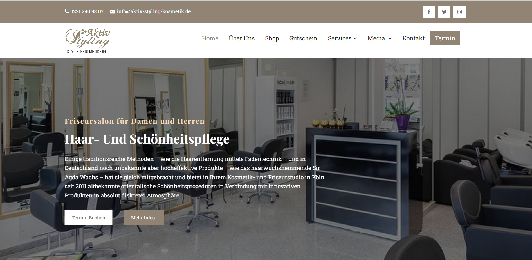This screenshot has height=260, width=532.
Task: Go to the Home menu item
Action: tap(210, 38)
